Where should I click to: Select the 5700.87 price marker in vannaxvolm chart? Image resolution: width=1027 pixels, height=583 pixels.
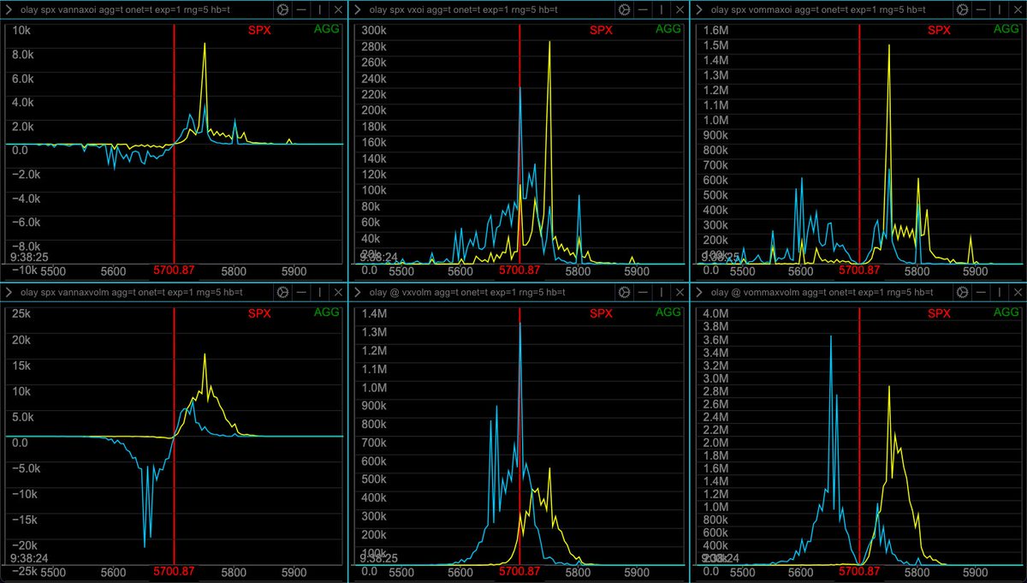pos(174,571)
